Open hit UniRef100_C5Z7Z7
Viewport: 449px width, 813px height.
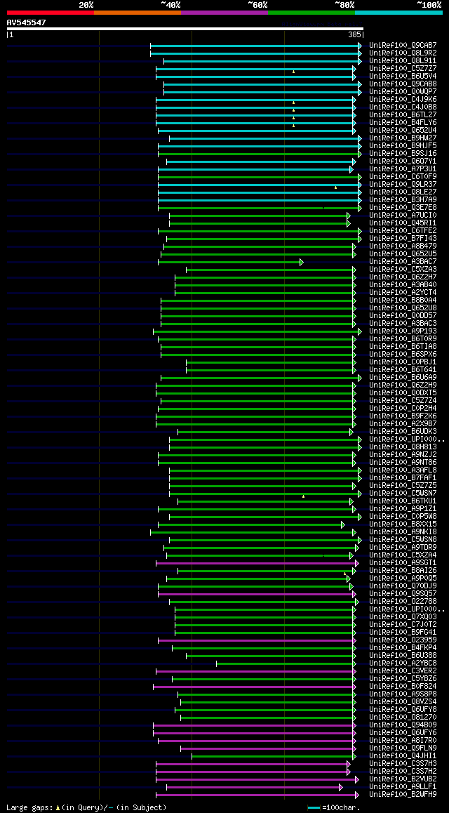click(x=403, y=68)
